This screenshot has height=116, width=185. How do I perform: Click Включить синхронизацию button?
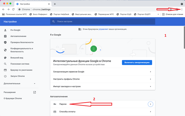pyautogui.click(x=137, y=63)
